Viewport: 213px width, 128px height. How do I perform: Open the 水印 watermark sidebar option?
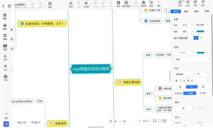[x=5, y=57]
